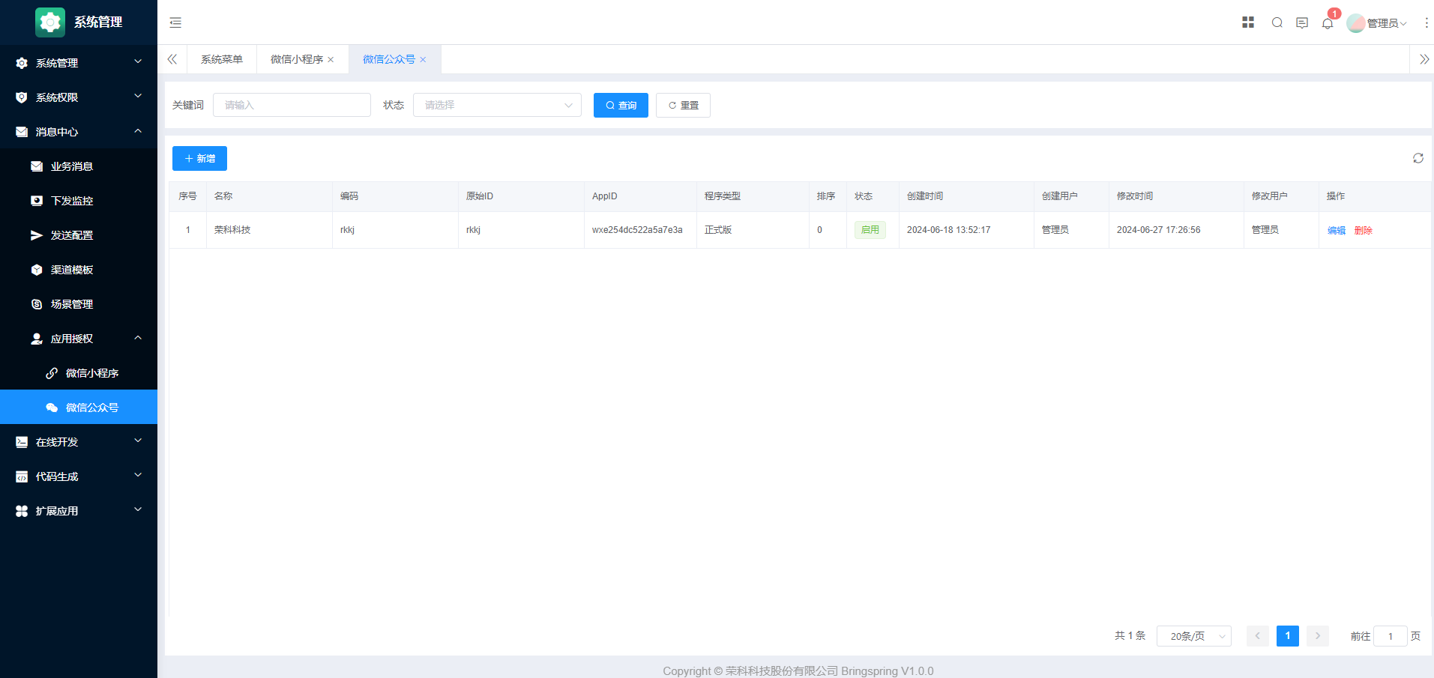Image resolution: width=1434 pixels, height=678 pixels.
Task: Click the vertical more-options icon
Action: pos(1427,23)
